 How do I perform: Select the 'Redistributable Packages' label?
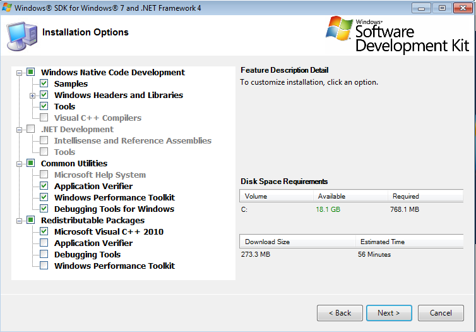tap(93, 221)
